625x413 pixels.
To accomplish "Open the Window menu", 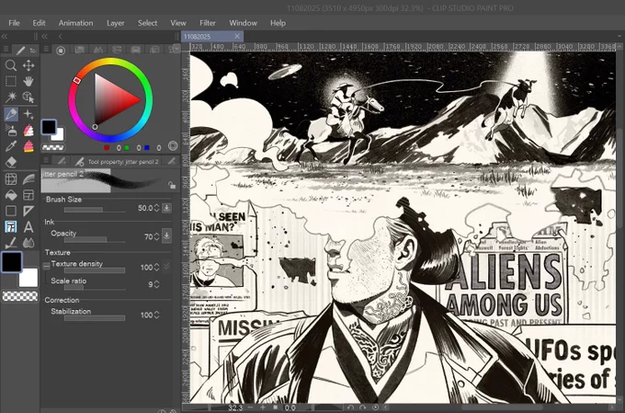I will click(244, 23).
